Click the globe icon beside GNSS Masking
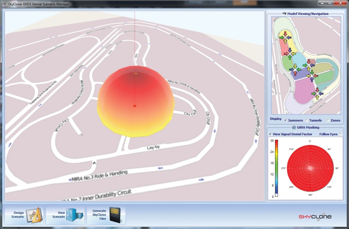 tap(294, 127)
